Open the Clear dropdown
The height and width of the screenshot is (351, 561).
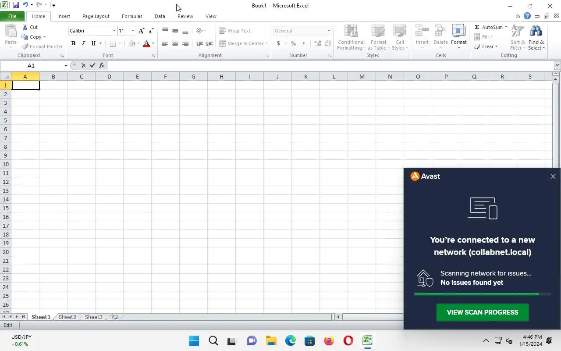[x=486, y=47]
